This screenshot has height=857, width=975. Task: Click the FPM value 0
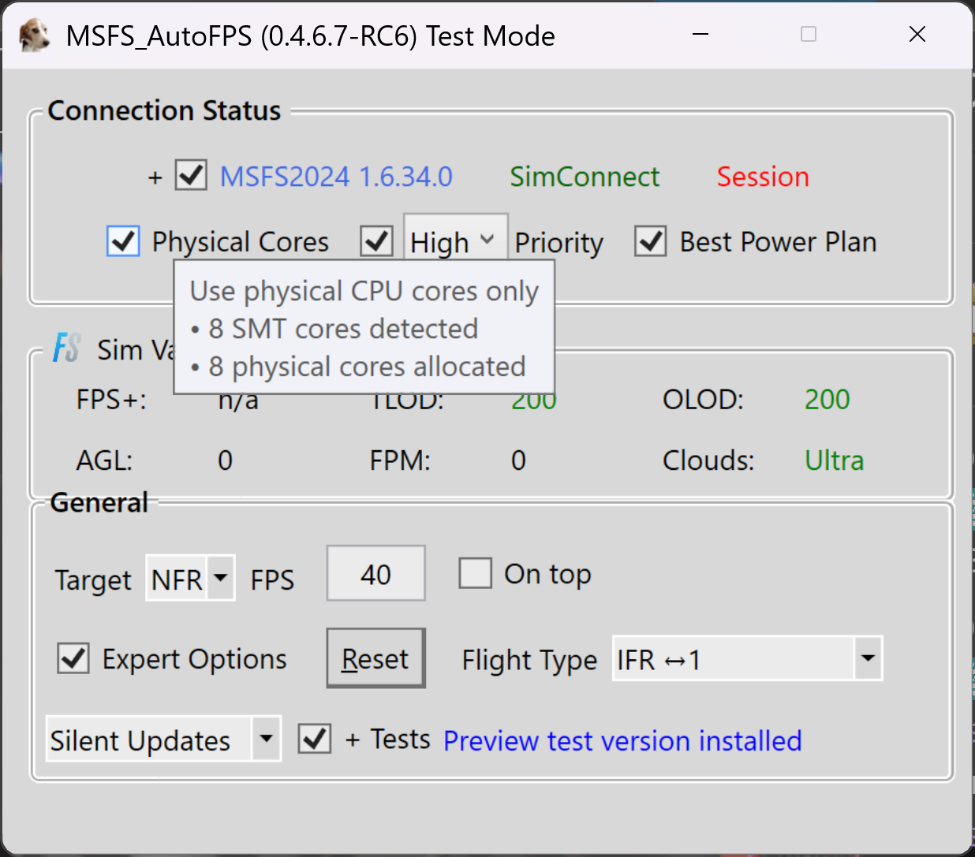pyautogui.click(x=518, y=460)
